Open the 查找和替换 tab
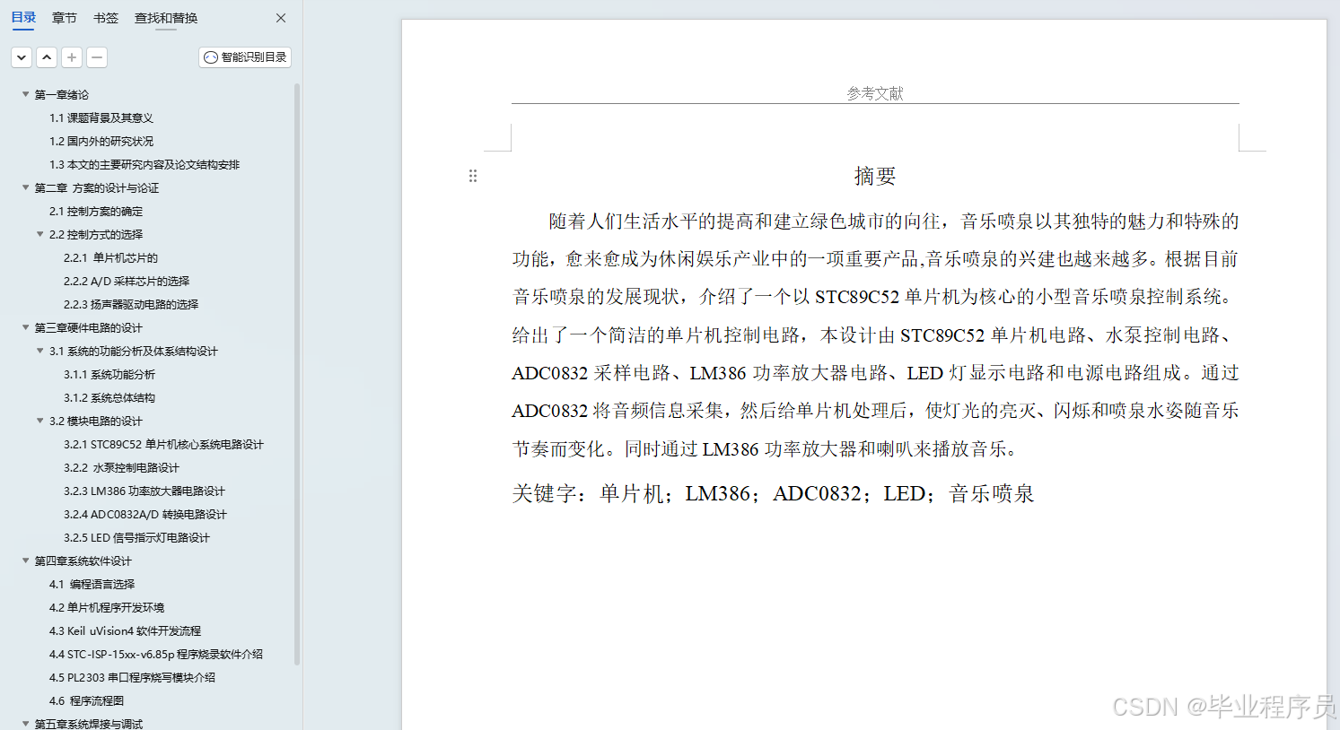Image resolution: width=1340 pixels, height=730 pixels. pyautogui.click(x=165, y=17)
